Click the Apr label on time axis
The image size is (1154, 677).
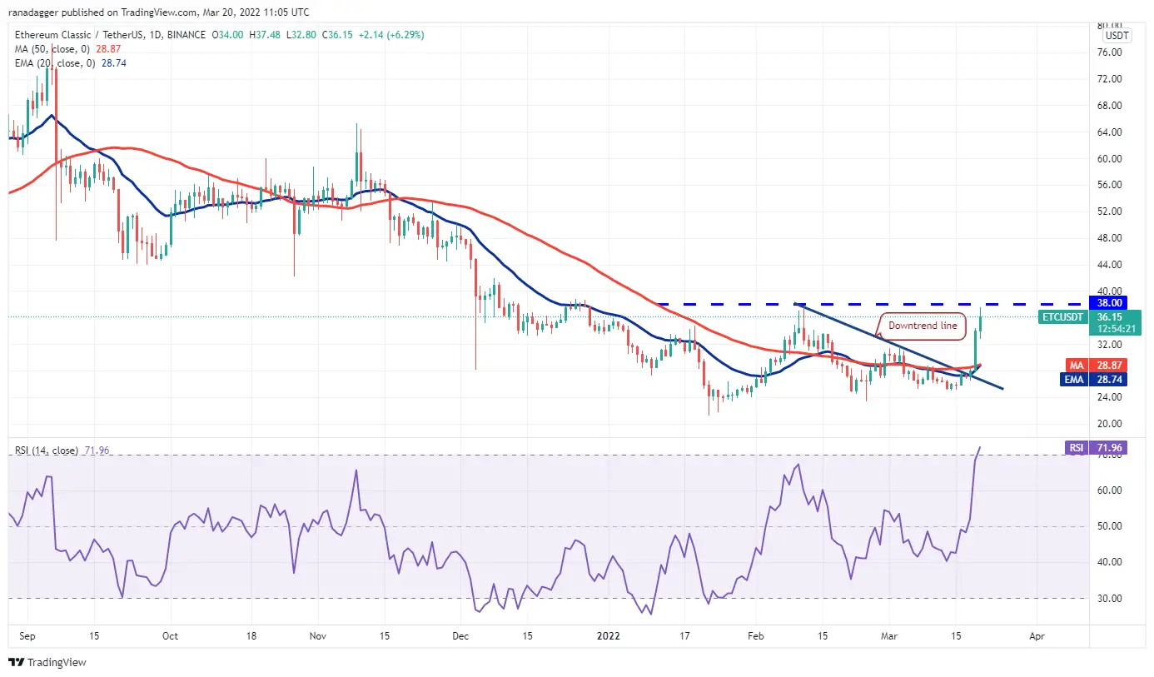1036,635
